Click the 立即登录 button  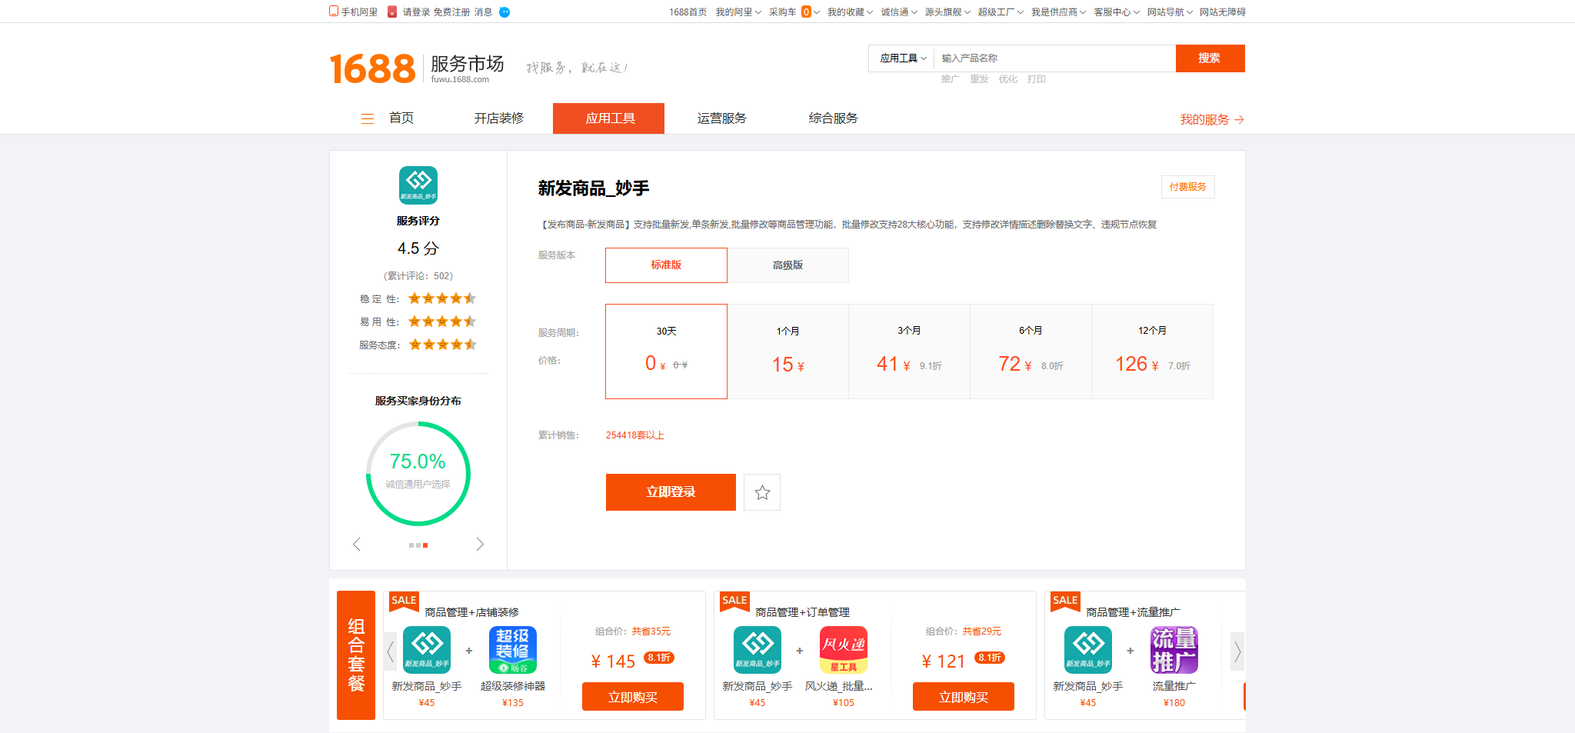tap(671, 492)
